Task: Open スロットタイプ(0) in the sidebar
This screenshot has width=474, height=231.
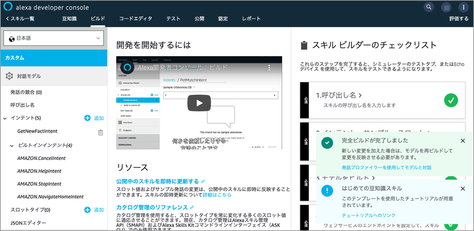Action: click(x=30, y=210)
